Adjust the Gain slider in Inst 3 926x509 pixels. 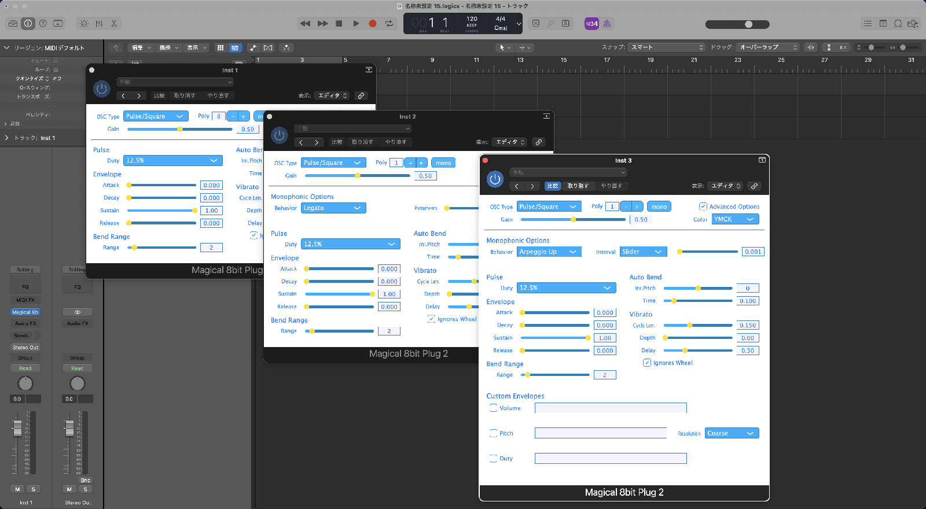coord(573,220)
